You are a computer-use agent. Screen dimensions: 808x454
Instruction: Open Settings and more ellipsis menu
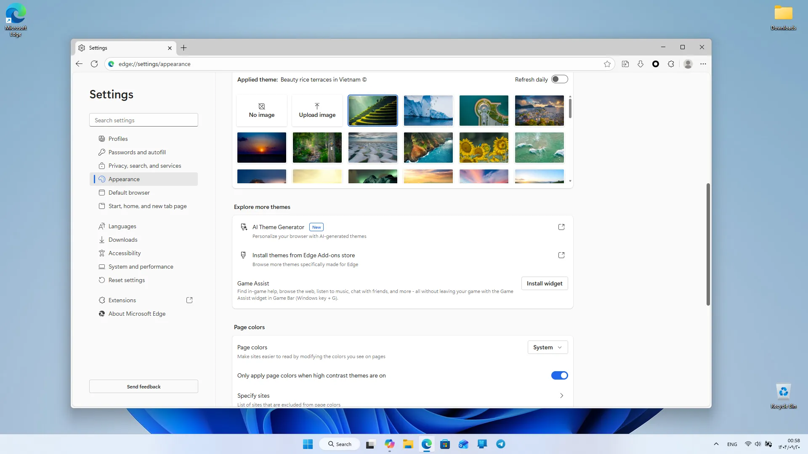point(703,64)
